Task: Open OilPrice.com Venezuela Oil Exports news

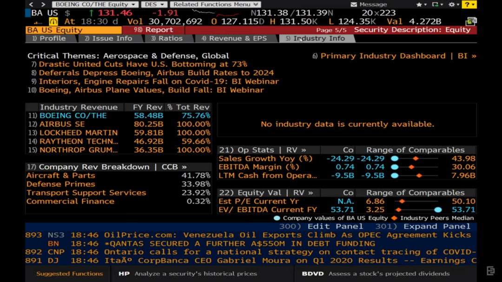Action: (251, 235)
